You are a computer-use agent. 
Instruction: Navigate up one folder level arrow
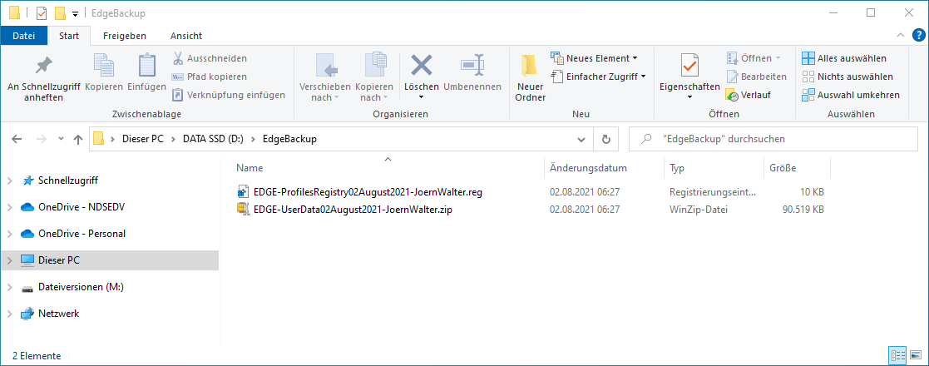click(78, 139)
